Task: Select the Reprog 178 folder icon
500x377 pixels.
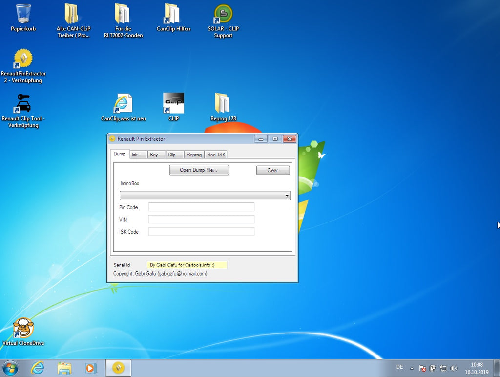Action: [x=223, y=104]
